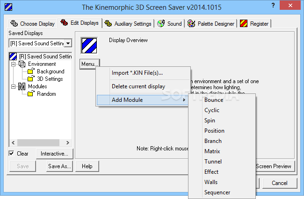Click the yellow folder icon beside Random
This screenshot has height=199, width=304.
(31, 94)
